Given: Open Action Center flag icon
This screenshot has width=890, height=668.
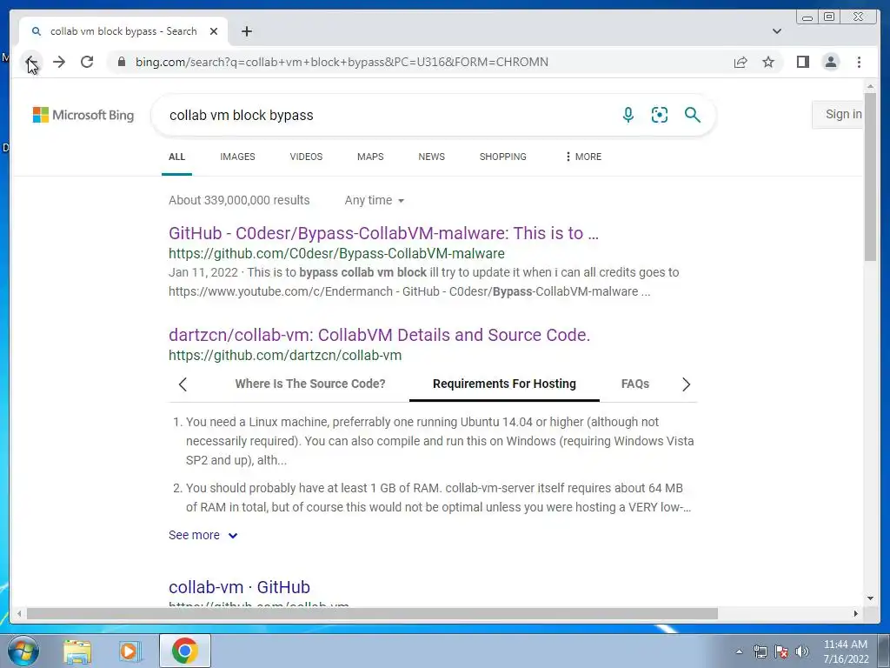Looking at the screenshot, I should [781, 651].
